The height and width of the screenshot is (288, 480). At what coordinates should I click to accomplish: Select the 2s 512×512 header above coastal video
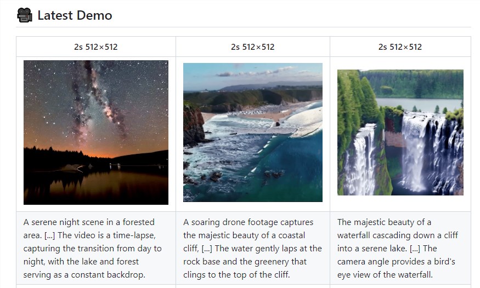(253, 47)
